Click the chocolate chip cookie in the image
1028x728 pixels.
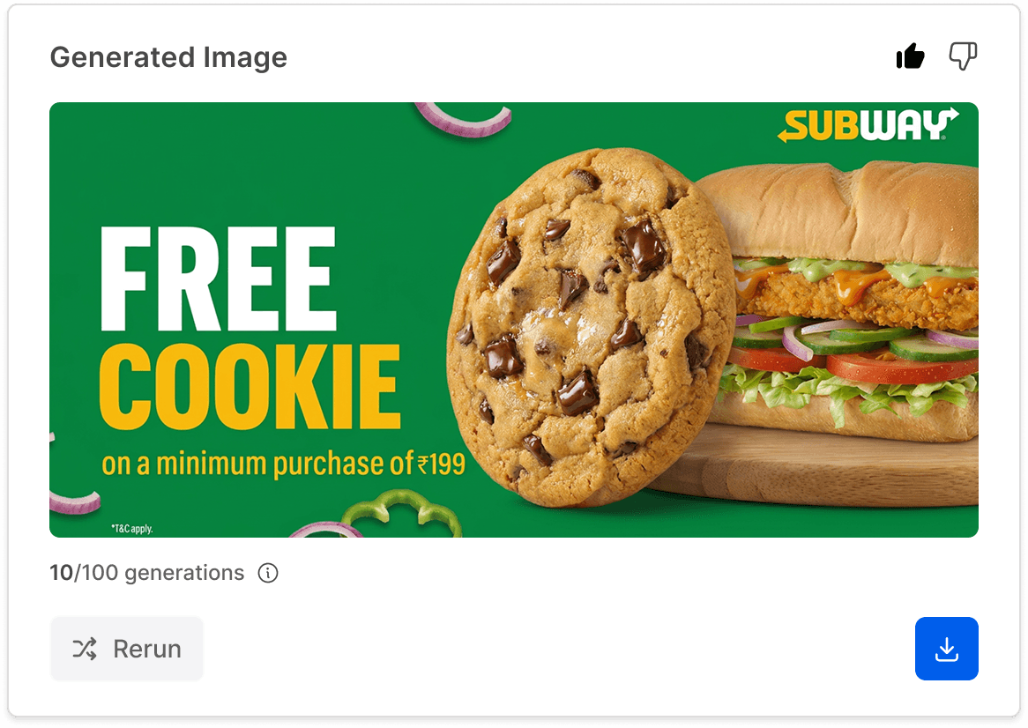[x=590, y=328]
